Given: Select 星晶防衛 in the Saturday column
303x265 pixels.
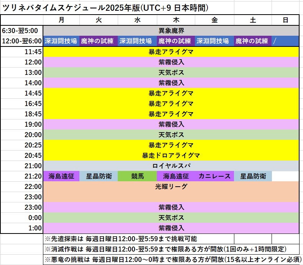Looking at the screenshot, I should pyautogui.click(x=253, y=176).
